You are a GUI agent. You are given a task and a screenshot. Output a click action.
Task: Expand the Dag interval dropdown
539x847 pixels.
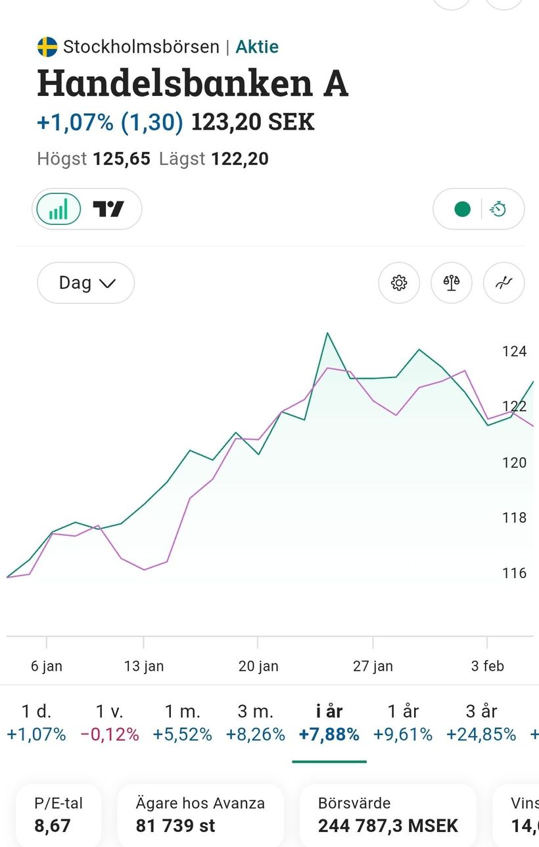(85, 283)
